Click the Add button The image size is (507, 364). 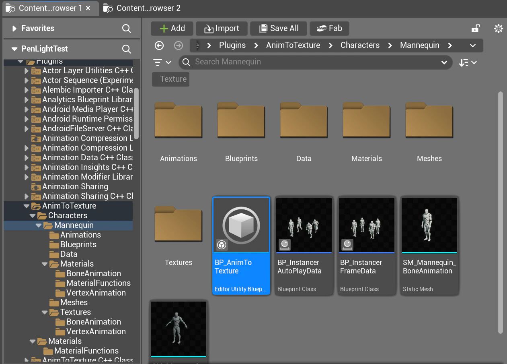(x=172, y=29)
